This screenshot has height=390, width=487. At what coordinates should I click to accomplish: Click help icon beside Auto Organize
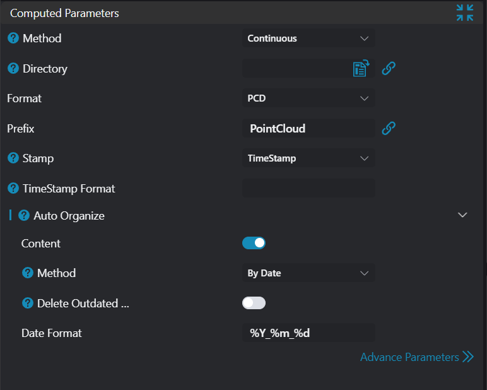[x=24, y=216]
